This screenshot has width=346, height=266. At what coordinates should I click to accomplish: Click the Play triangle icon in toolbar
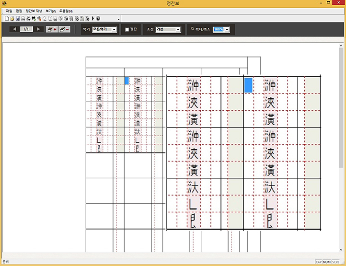pos(93,19)
